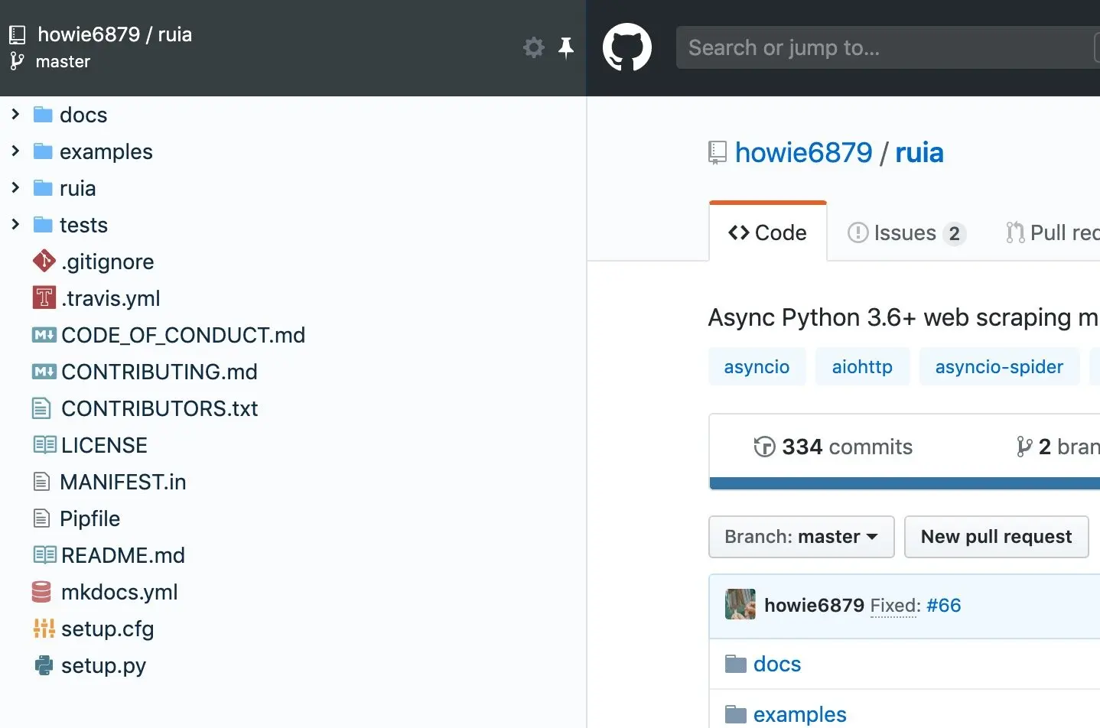Click the GitHub Octocat logo
Screen dimensions: 1100x728
point(627,47)
